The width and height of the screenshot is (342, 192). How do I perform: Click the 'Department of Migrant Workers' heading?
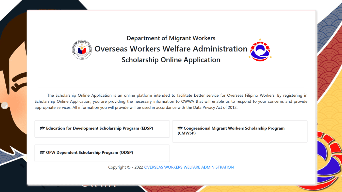tap(171, 38)
